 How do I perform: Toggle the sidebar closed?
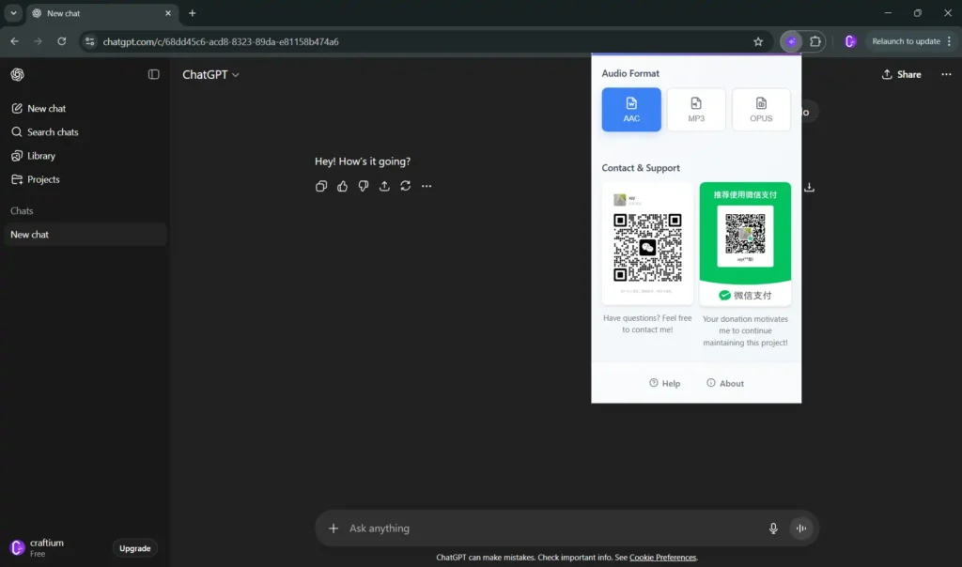[x=154, y=74]
